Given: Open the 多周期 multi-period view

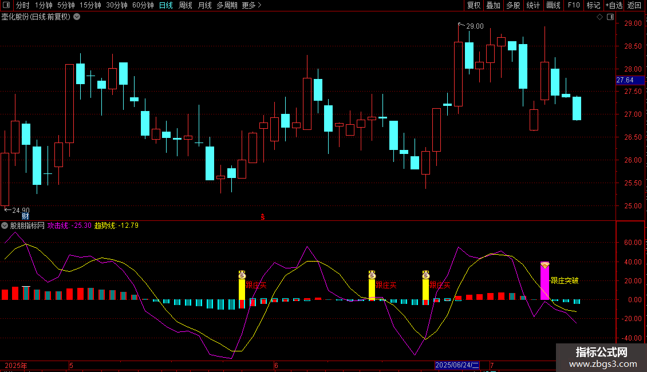Looking at the screenshot, I should (x=227, y=5).
